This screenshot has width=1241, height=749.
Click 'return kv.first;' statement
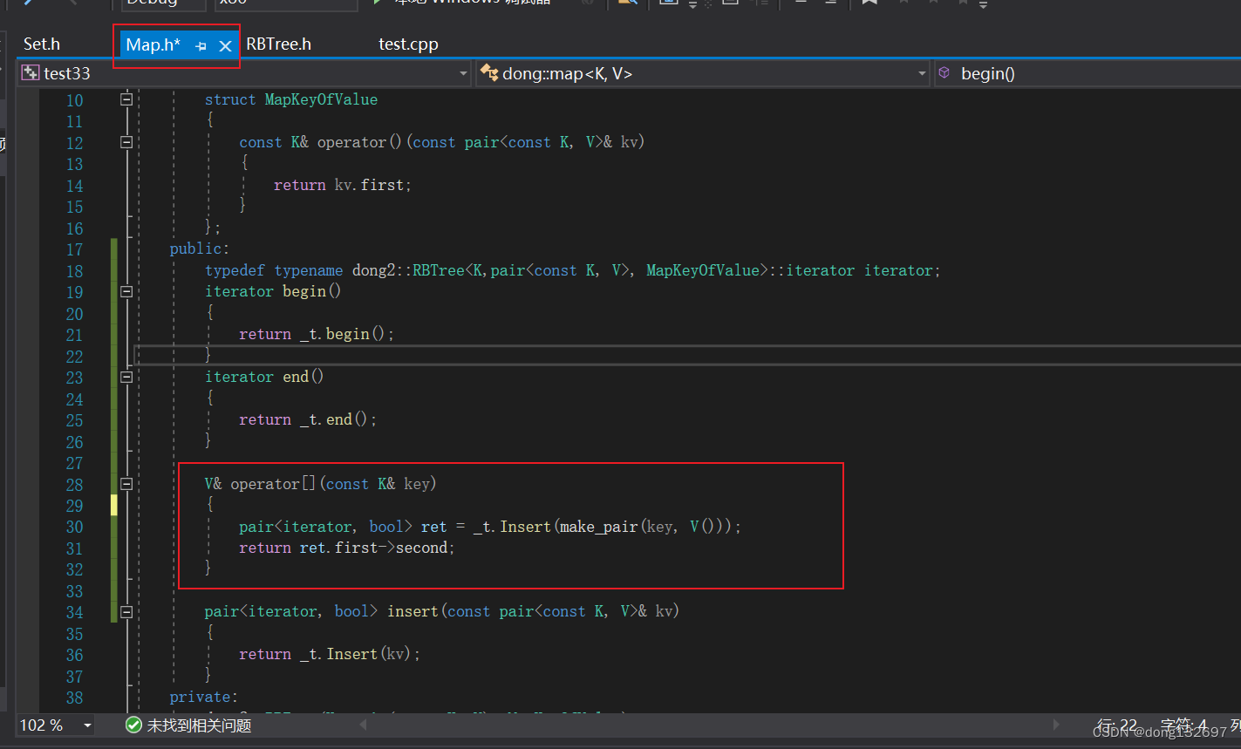coord(342,185)
